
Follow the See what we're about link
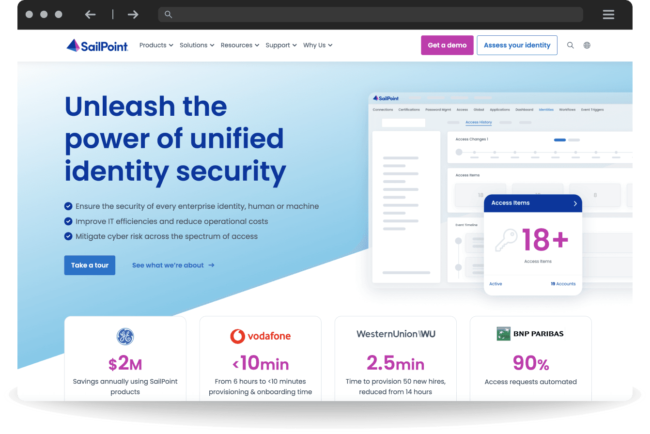pyautogui.click(x=173, y=265)
